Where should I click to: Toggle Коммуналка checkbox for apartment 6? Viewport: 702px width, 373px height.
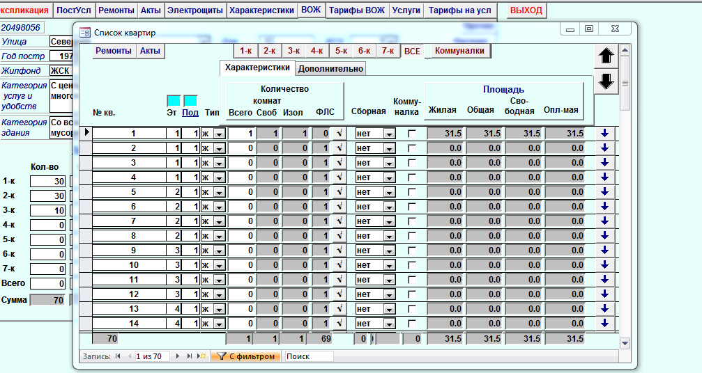tap(412, 207)
